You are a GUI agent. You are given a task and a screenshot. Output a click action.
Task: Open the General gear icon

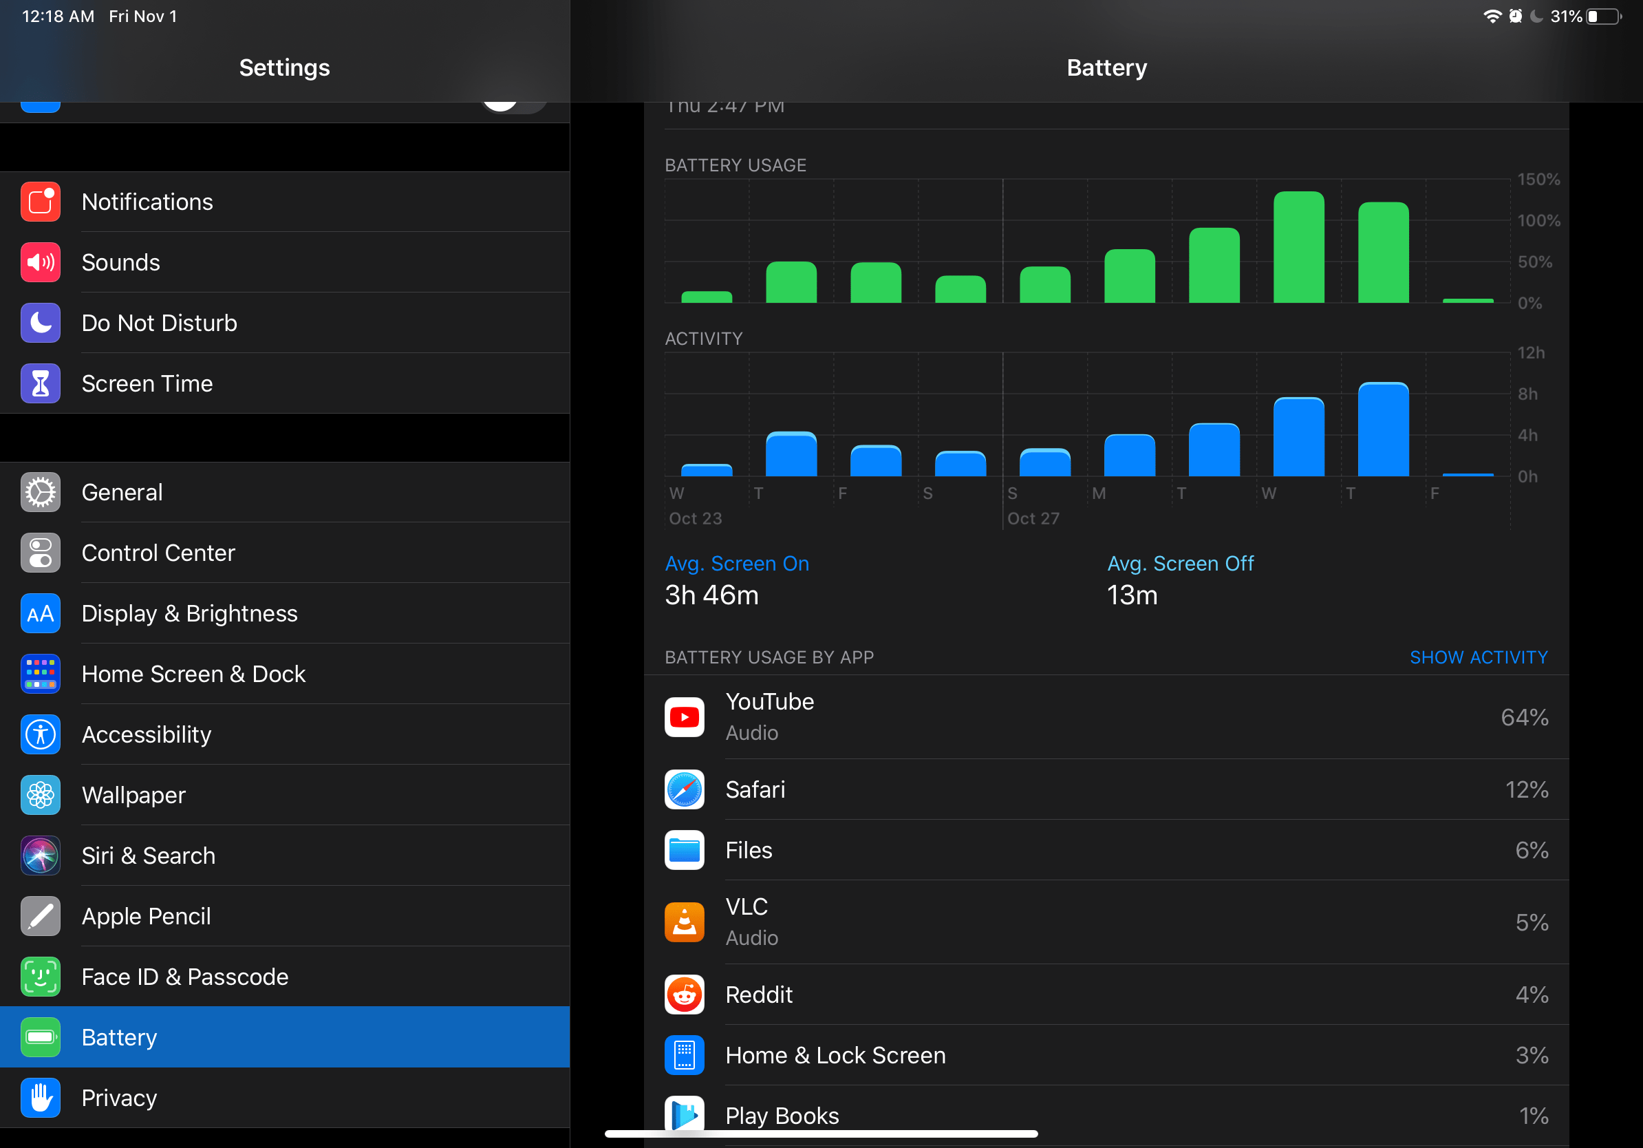[41, 492]
